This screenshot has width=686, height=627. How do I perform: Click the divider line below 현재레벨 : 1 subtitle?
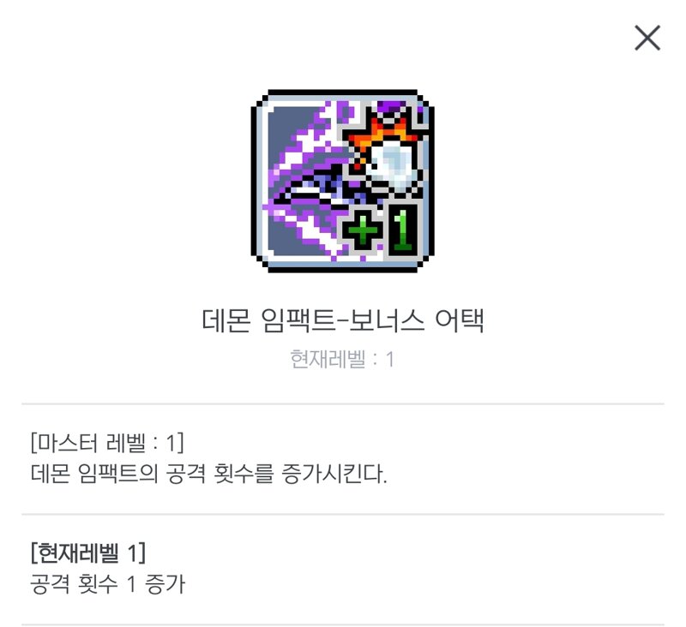(342, 404)
